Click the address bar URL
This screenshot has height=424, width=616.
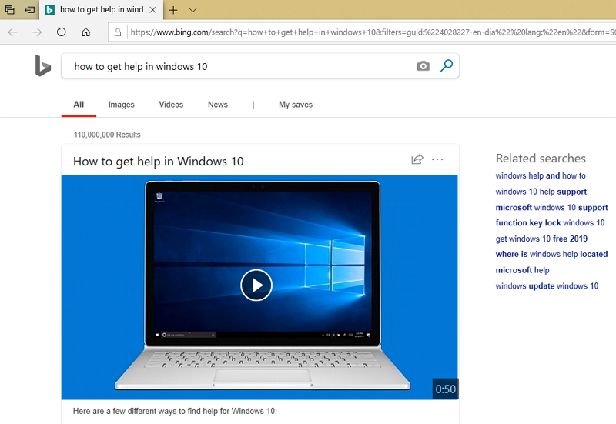[x=373, y=32]
